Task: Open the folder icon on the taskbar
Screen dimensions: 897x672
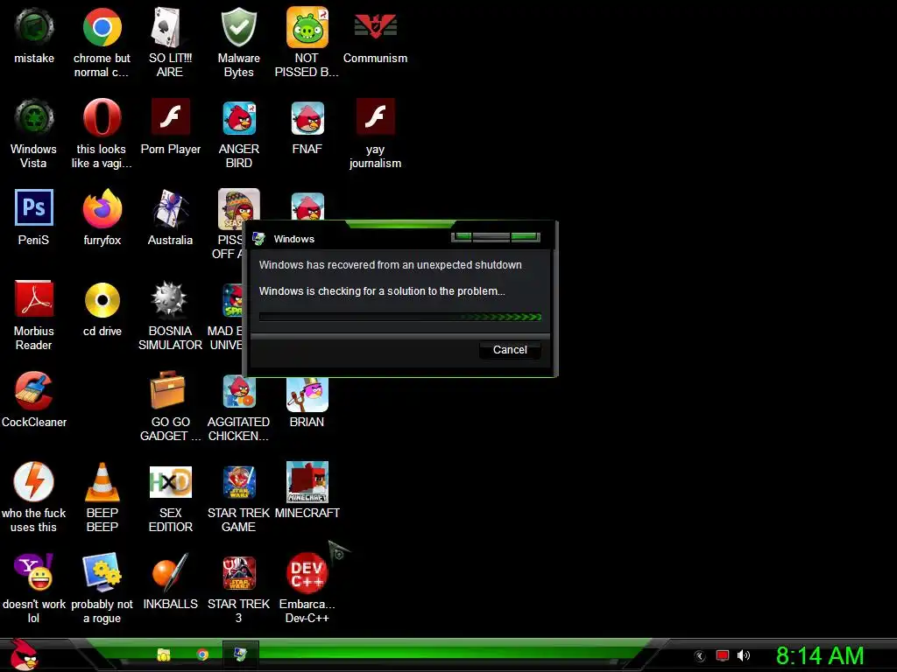Action: coord(164,654)
